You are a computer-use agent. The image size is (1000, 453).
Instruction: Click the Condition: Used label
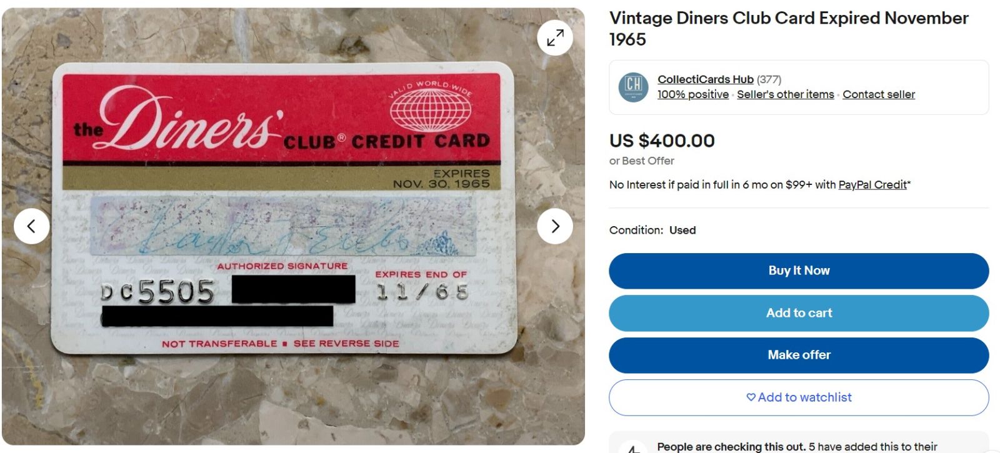(x=652, y=230)
